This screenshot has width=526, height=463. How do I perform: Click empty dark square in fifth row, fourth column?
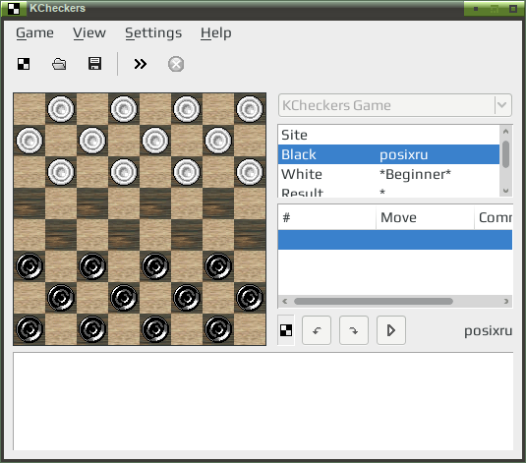(124, 235)
